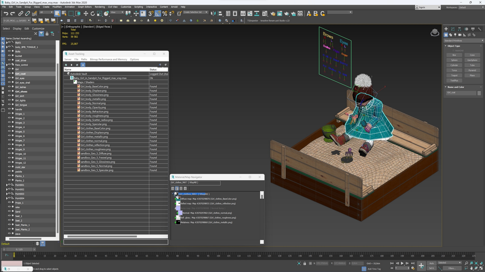Expand the Face_control hierarchy node
The image size is (485, 272).
[7, 65]
